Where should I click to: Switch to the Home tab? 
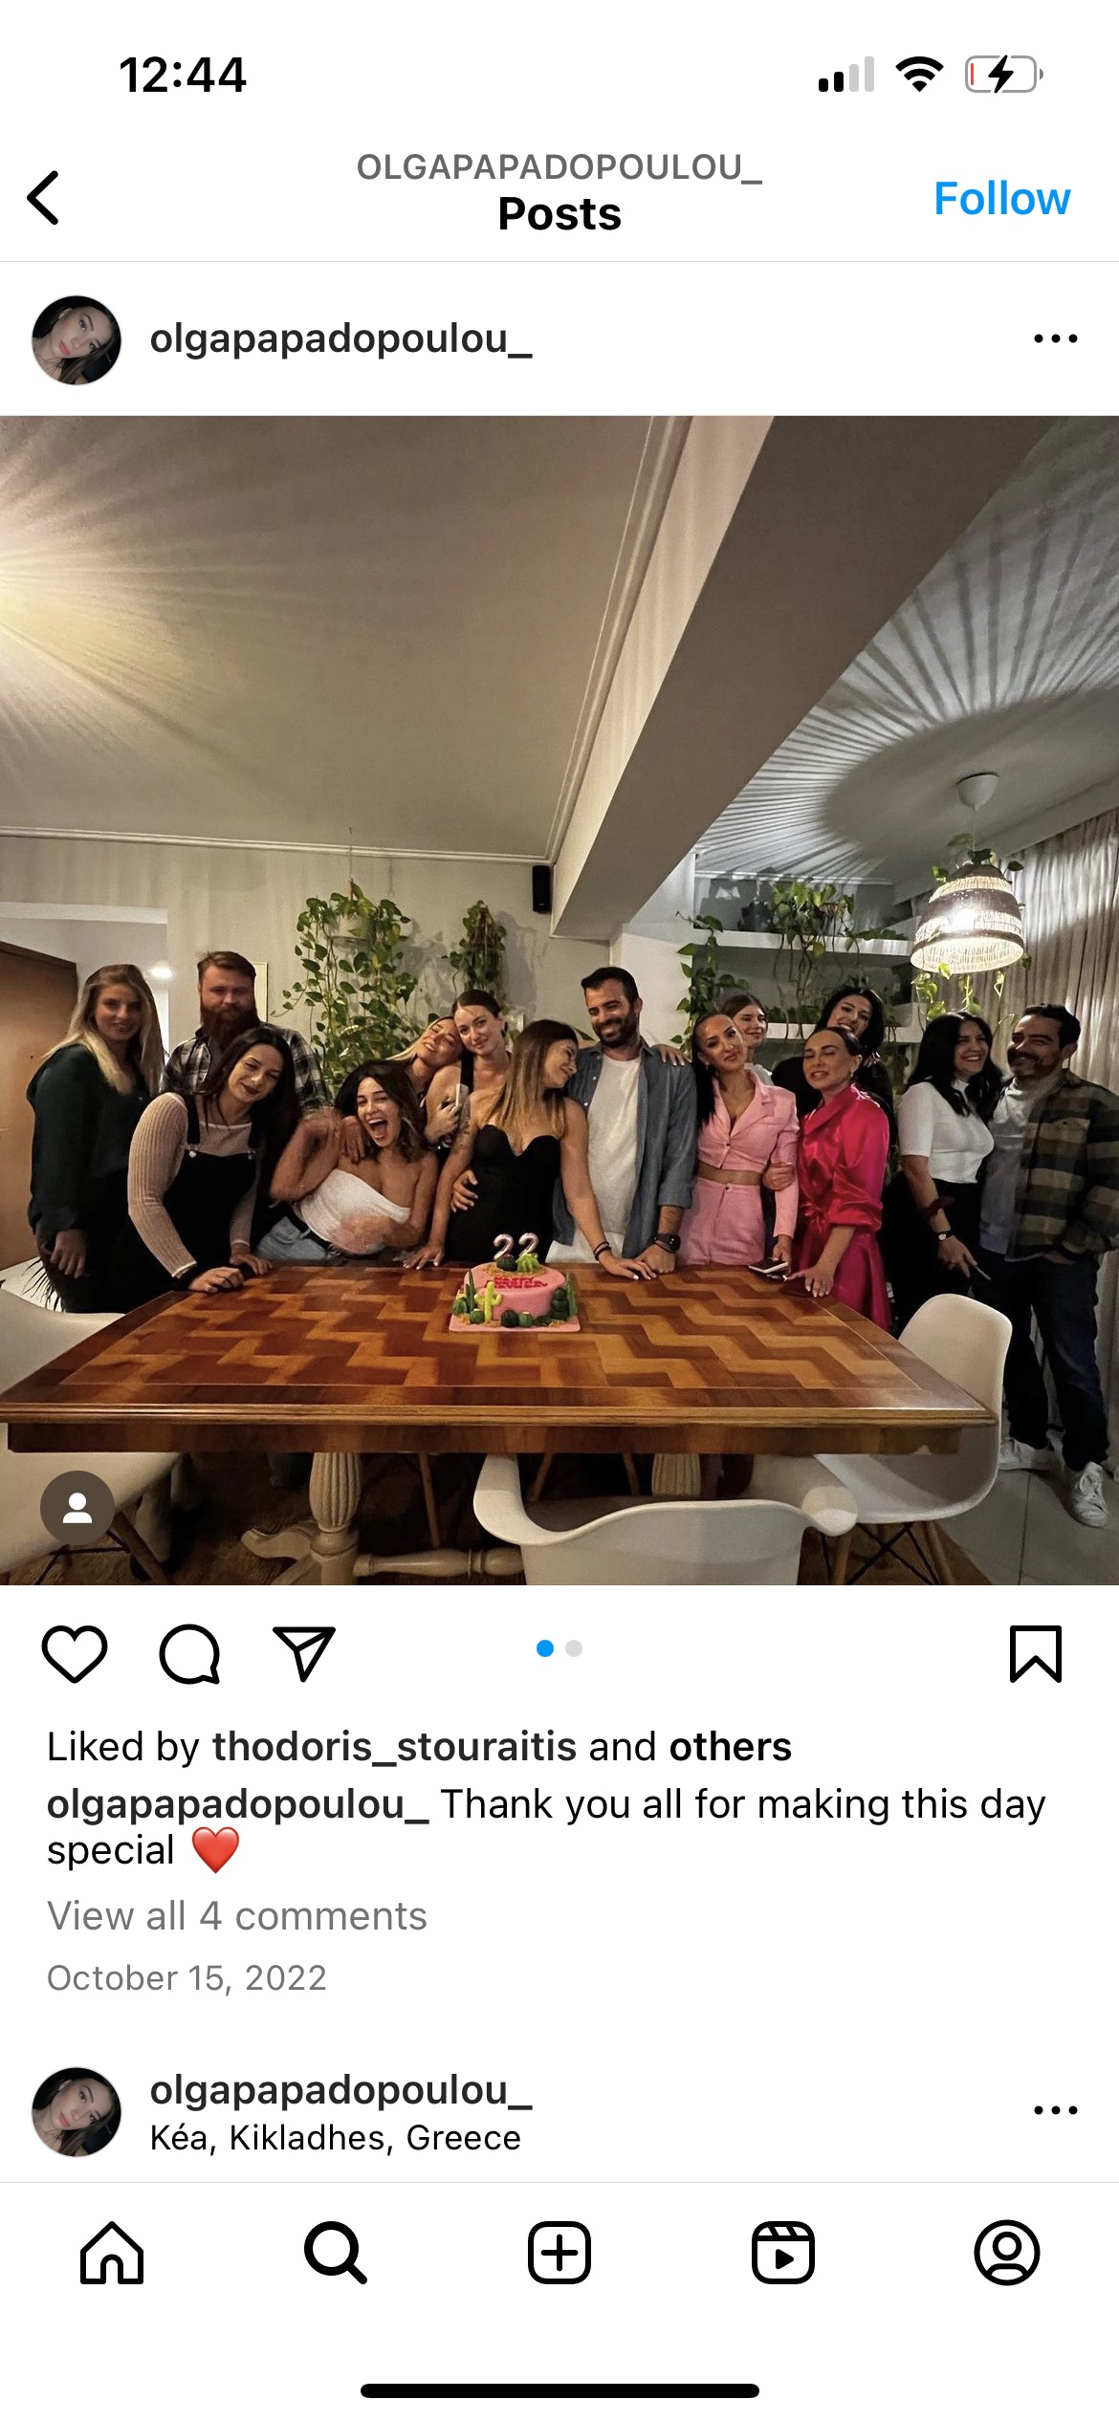coord(112,2253)
